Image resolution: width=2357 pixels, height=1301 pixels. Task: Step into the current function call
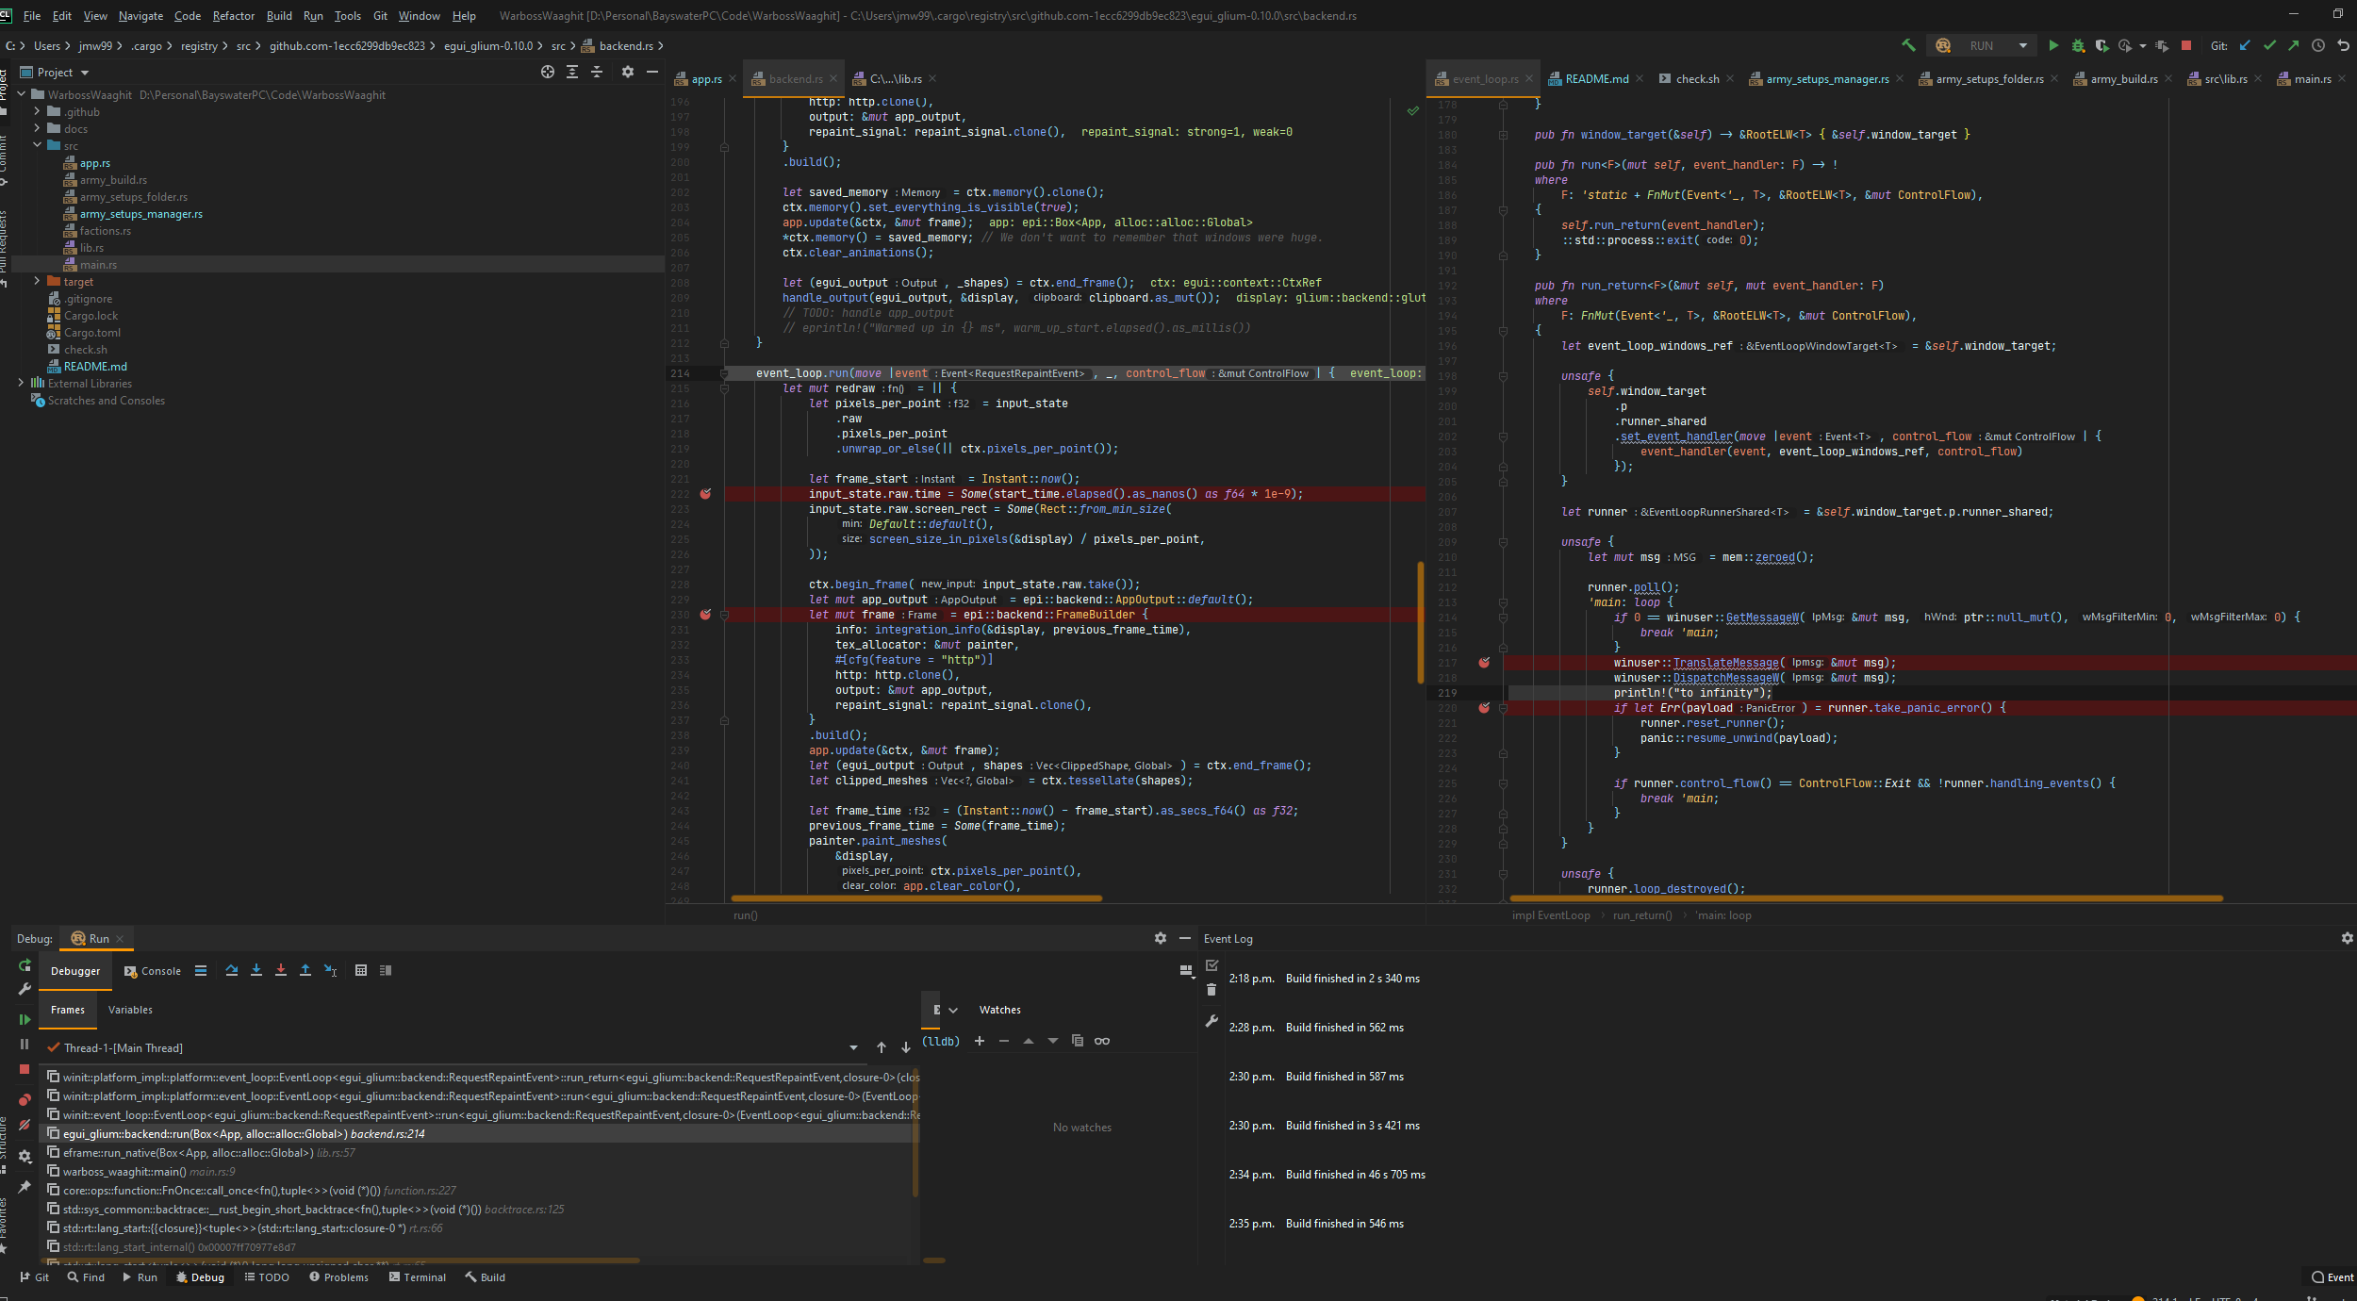(256, 970)
